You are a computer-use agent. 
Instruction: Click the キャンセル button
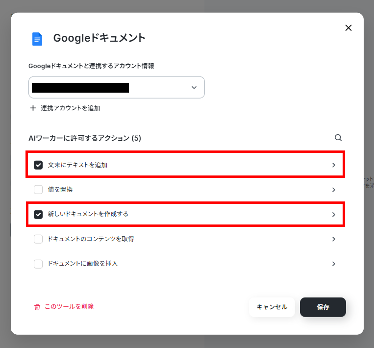pos(272,307)
